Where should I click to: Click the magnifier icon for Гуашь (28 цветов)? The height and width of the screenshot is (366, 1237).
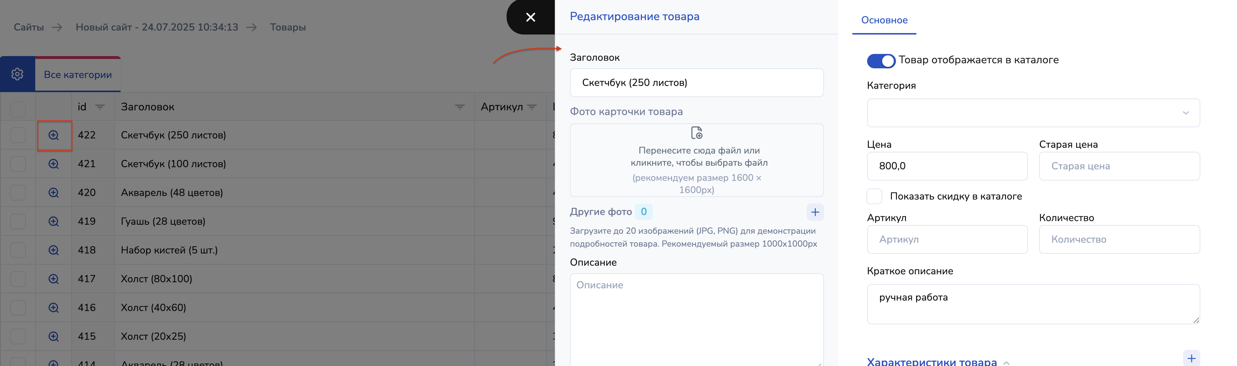53,221
